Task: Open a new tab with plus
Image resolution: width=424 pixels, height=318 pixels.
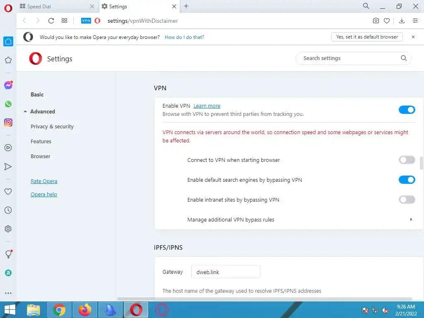Action: (186, 6)
